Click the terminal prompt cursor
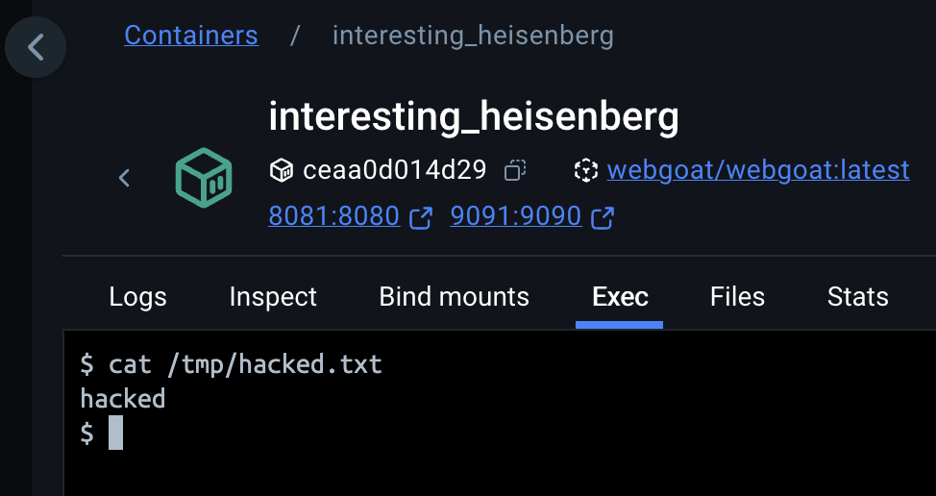936x496 pixels. [x=116, y=433]
